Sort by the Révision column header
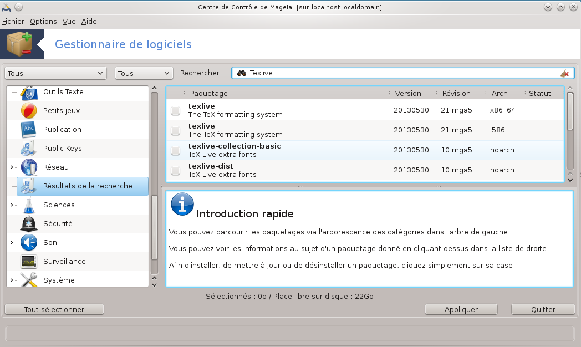The image size is (581, 347). 461,93
